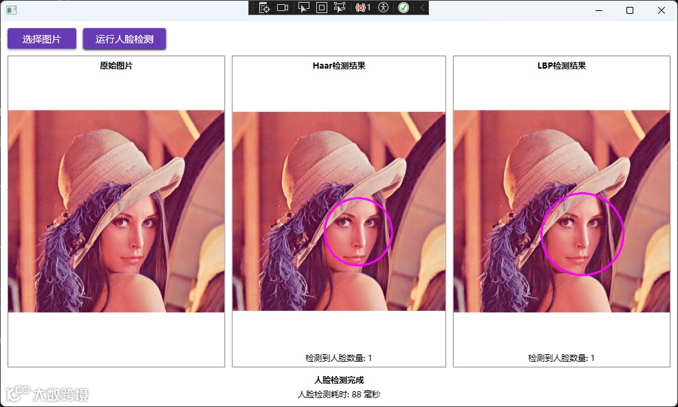Open Live Visual Tree from debug toolbar
Image resolution: width=678 pixels, height=407 pixels.
tap(264, 8)
